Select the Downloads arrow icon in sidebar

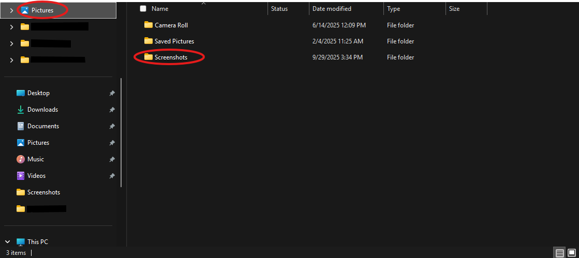coord(21,110)
